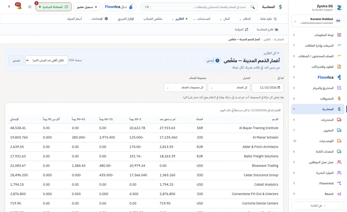
Task: Open اللوجستيات sidebar icon
Action: pyautogui.click(x=339, y=141)
